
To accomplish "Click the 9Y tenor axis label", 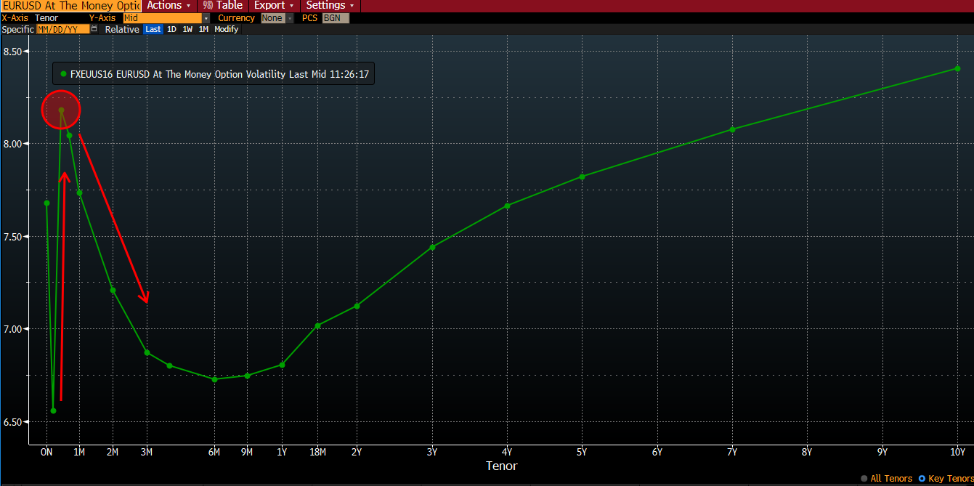I will pos(882,452).
